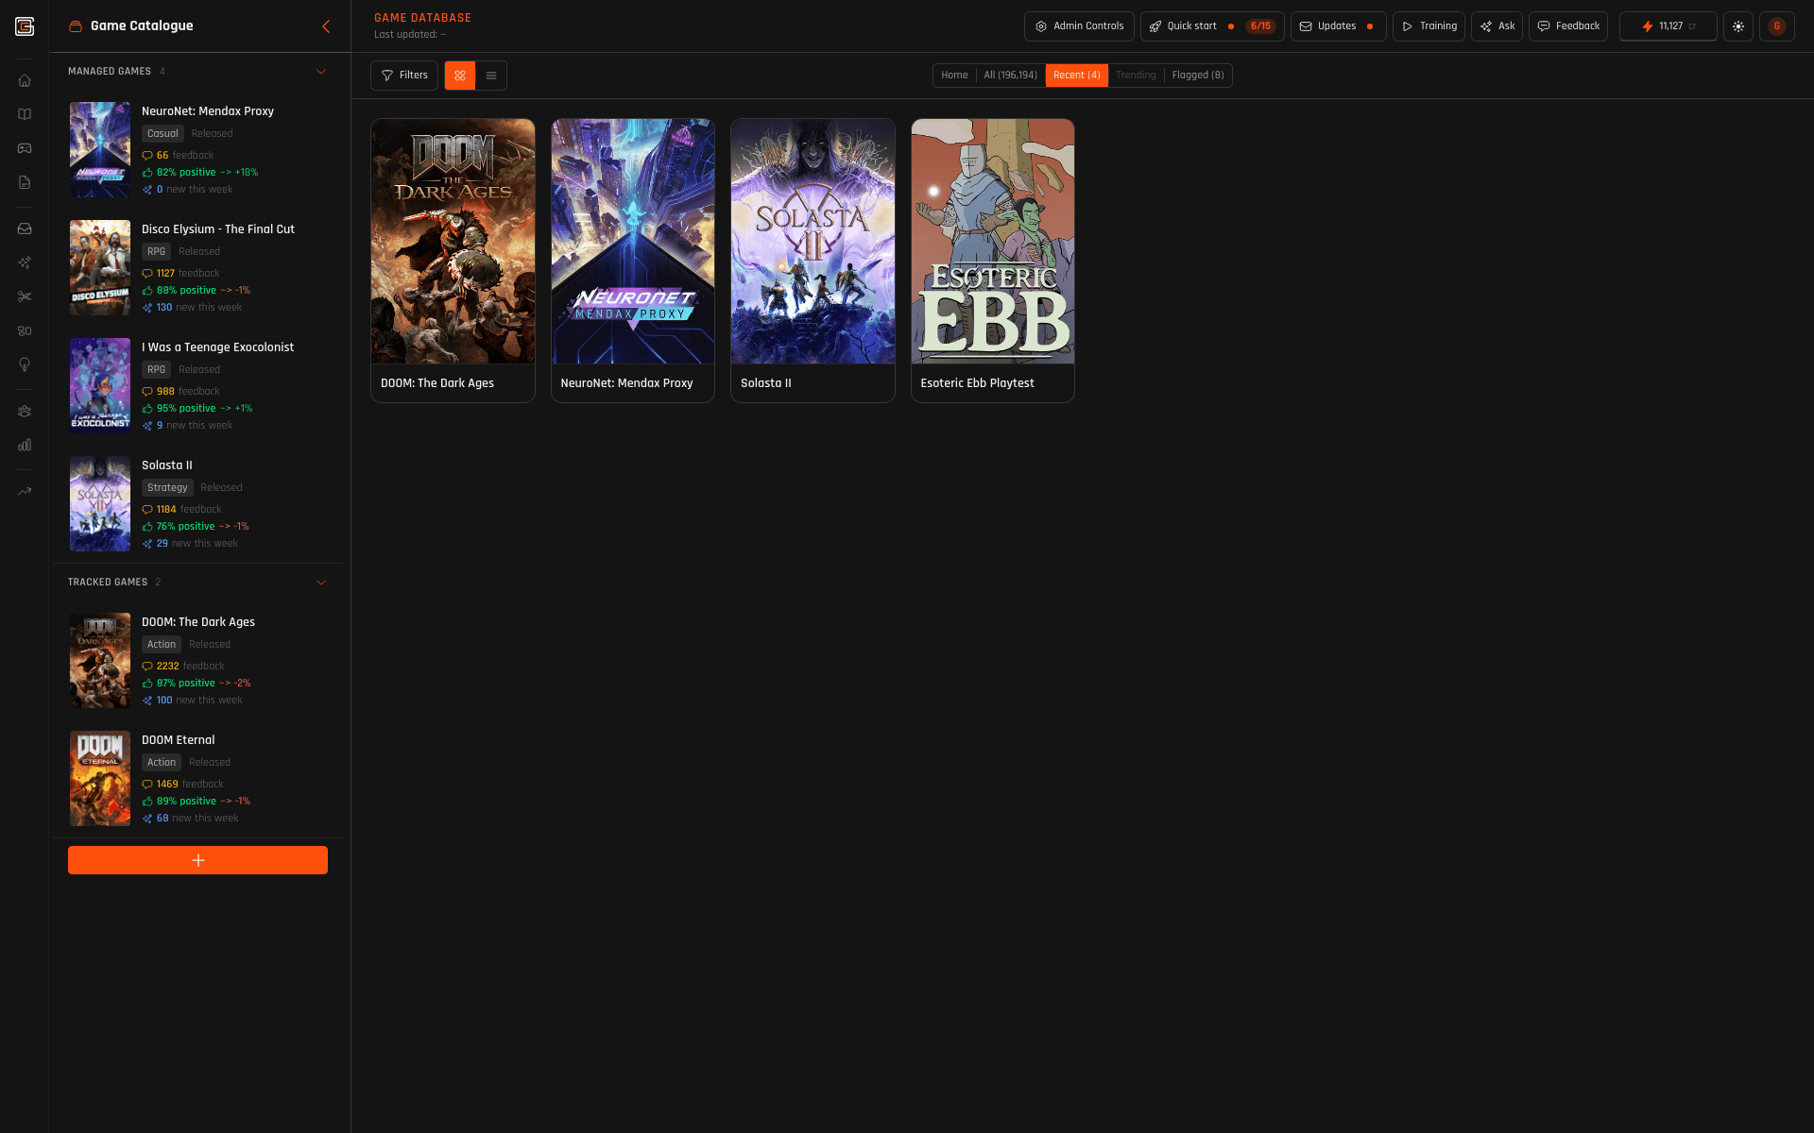Open the inbox tray sidebar icon
The image size is (1814, 1133).
pyautogui.click(x=25, y=228)
